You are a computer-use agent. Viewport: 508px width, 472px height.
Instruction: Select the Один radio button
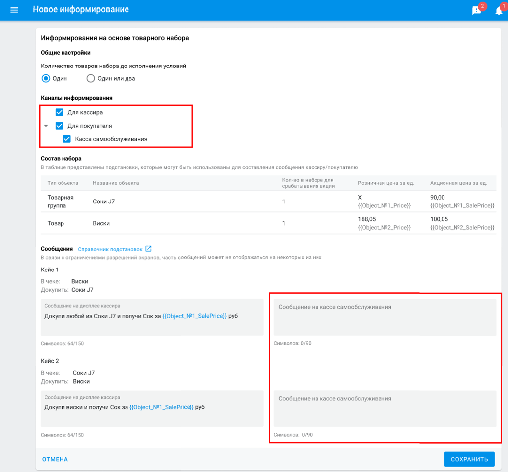(x=46, y=78)
